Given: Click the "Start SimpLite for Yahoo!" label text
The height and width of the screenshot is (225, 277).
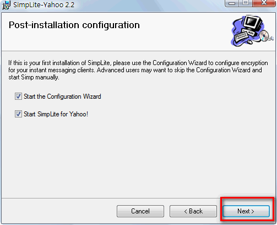Looking at the screenshot, I should pyautogui.click(x=56, y=114).
